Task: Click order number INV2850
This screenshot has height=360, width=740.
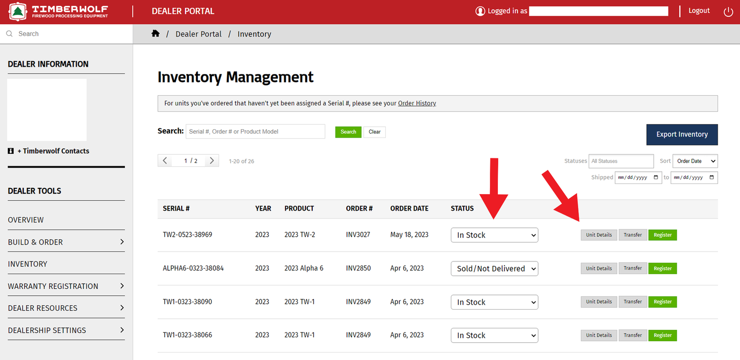Action: (358, 268)
